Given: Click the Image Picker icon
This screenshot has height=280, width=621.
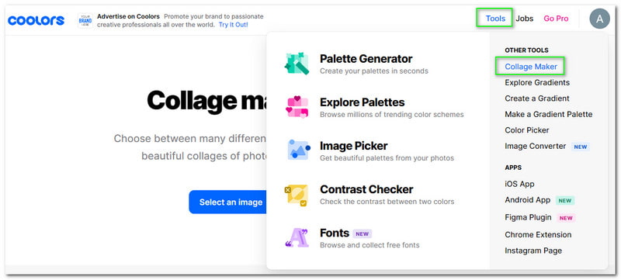Looking at the screenshot, I should point(298,150).
